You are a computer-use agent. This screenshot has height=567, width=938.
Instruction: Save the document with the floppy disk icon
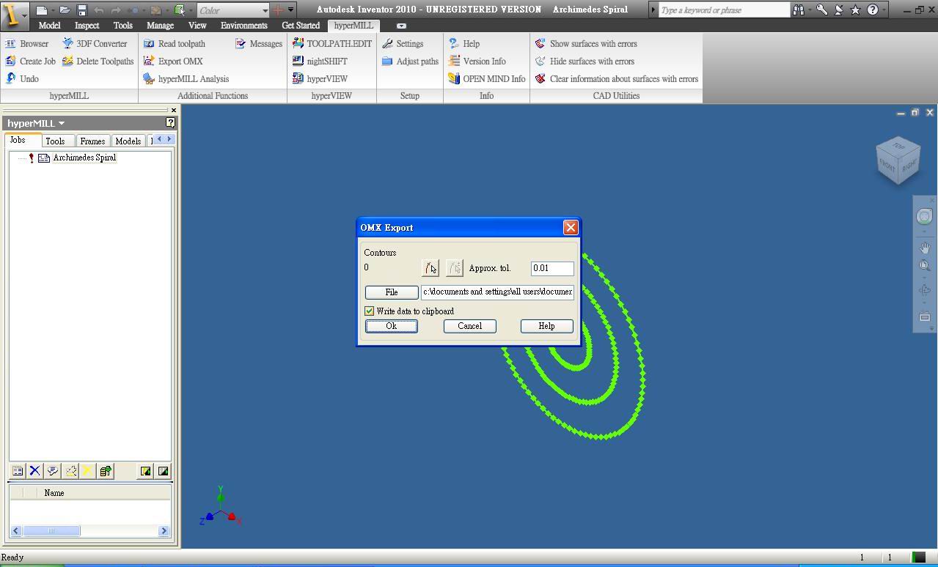82,10
